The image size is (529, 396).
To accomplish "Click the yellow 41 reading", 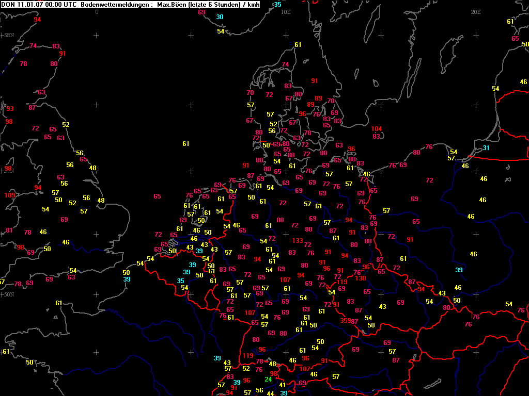I will click(283, 385).
